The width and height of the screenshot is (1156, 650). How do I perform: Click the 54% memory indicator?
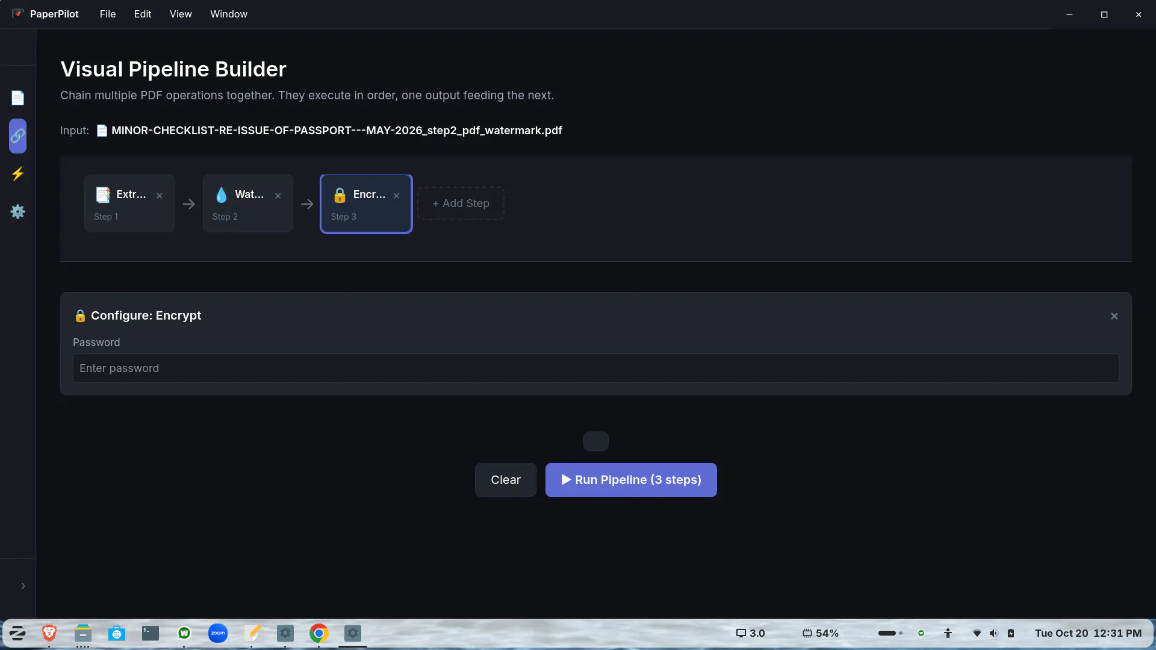(x=821, y=633)
